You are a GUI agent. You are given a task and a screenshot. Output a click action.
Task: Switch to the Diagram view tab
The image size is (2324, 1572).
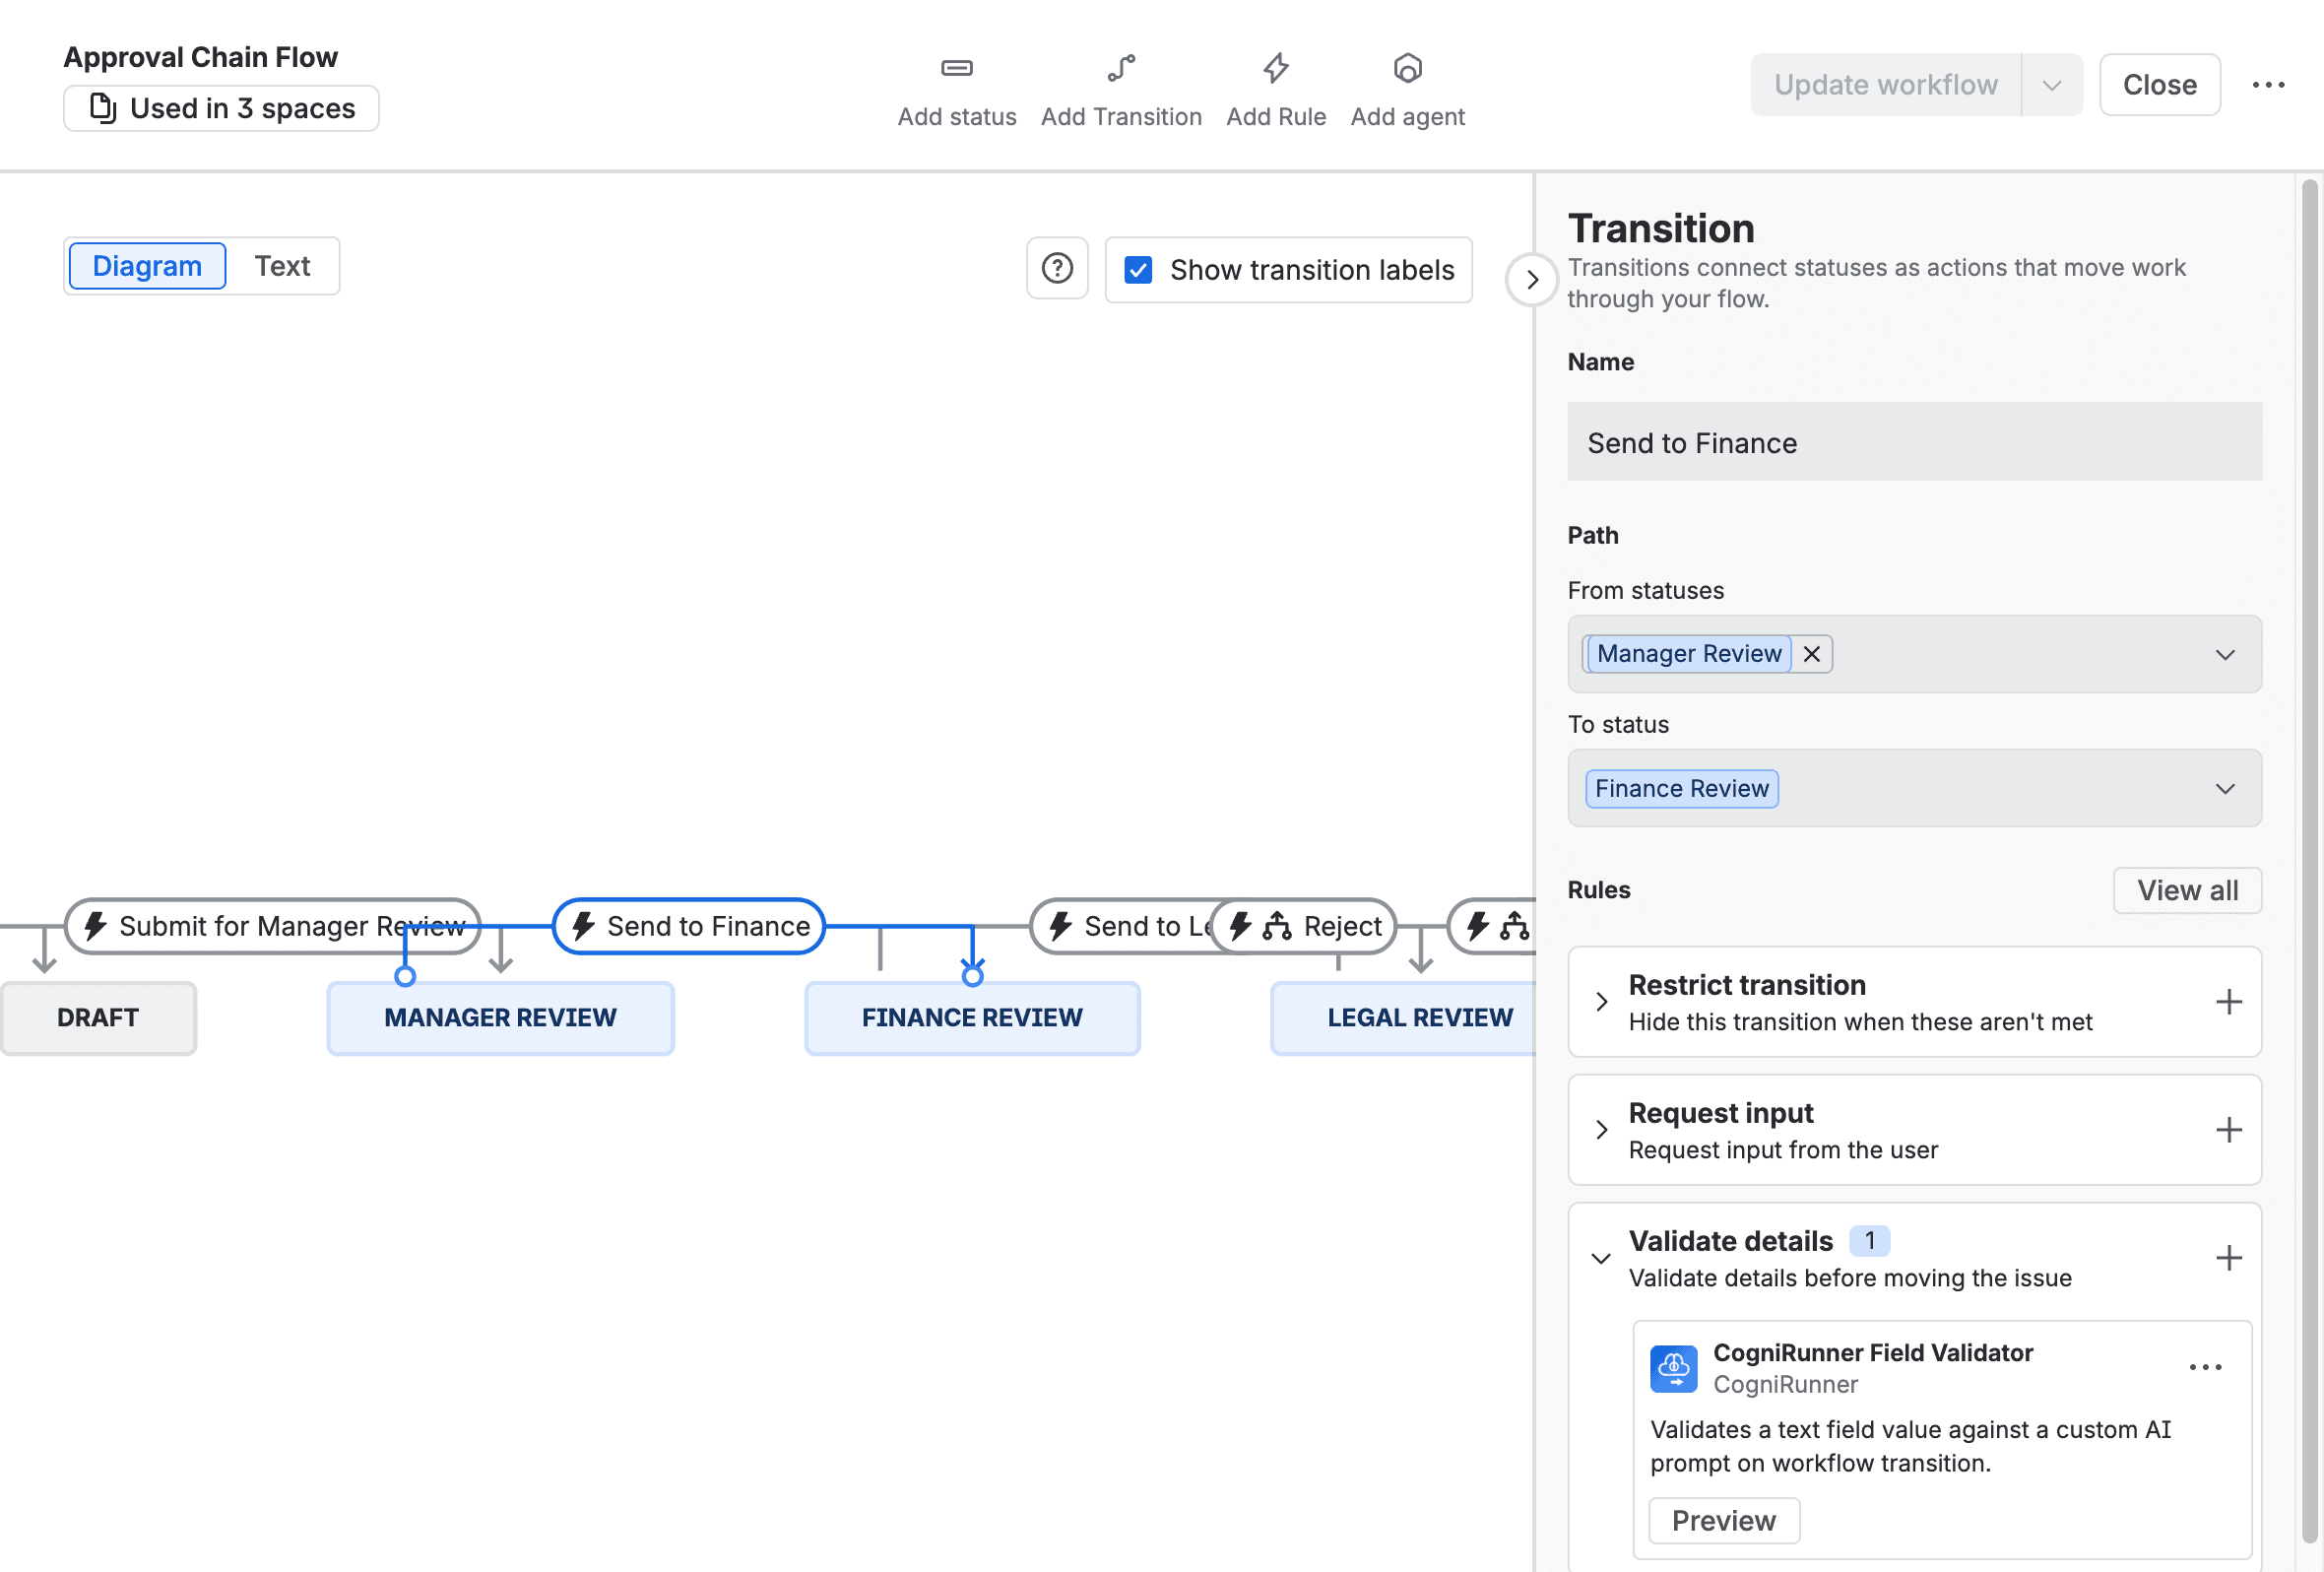click(x=147, y=266)
